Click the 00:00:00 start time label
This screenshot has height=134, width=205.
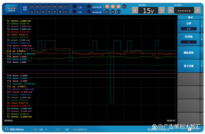(9, 121)
